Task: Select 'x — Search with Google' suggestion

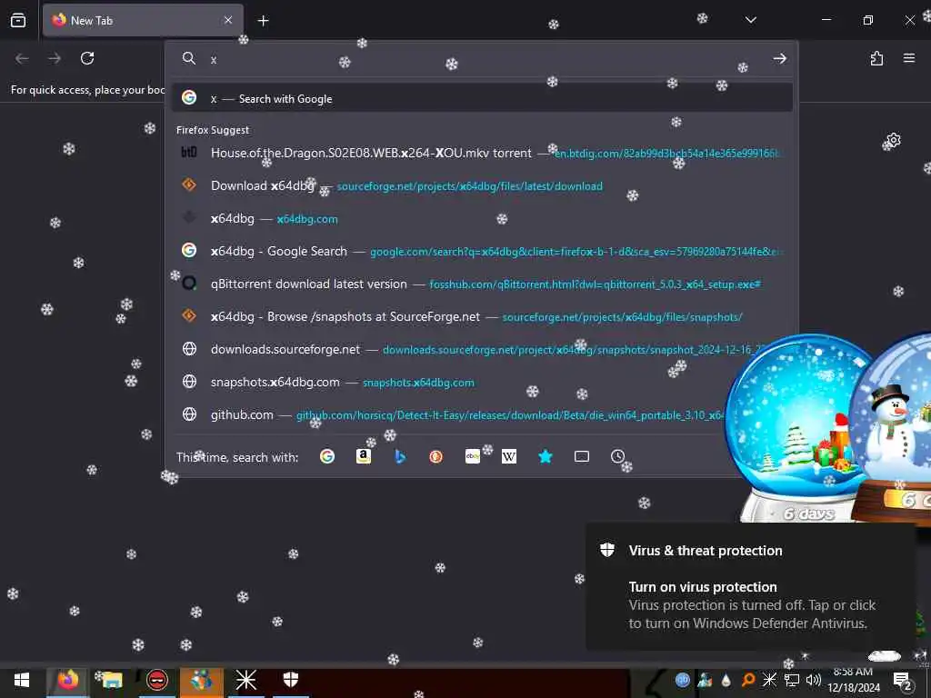Action: pyautogui.click(x=482, y=98)
